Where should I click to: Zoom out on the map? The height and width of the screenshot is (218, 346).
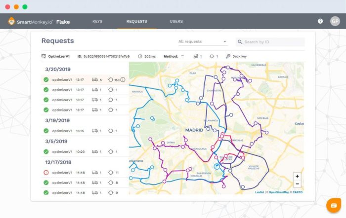297,184
